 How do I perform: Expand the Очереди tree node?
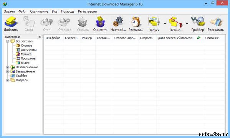[7, 80]
